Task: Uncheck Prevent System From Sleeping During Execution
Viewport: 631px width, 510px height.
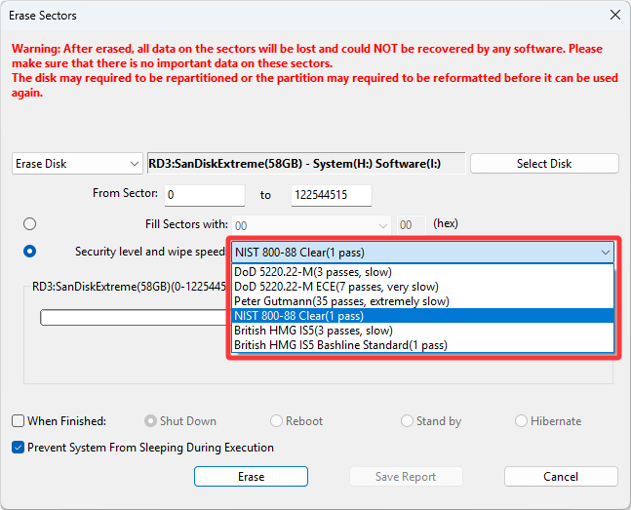Action: [19, 448]
